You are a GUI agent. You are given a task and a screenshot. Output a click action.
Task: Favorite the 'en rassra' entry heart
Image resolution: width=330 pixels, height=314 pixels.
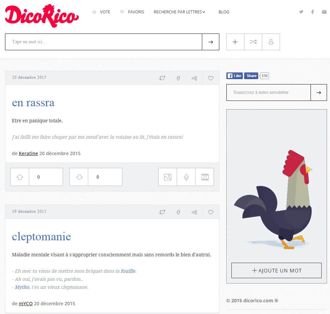click(211, 78)
